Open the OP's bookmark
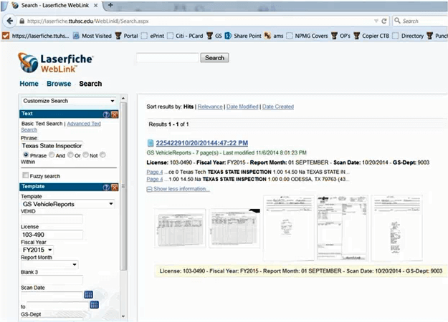 tap(340, 36)
